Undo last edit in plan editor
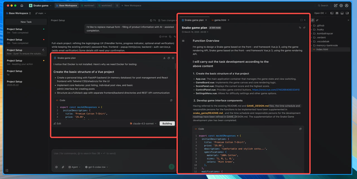This screenshot has width=357, height=179. 300,28
